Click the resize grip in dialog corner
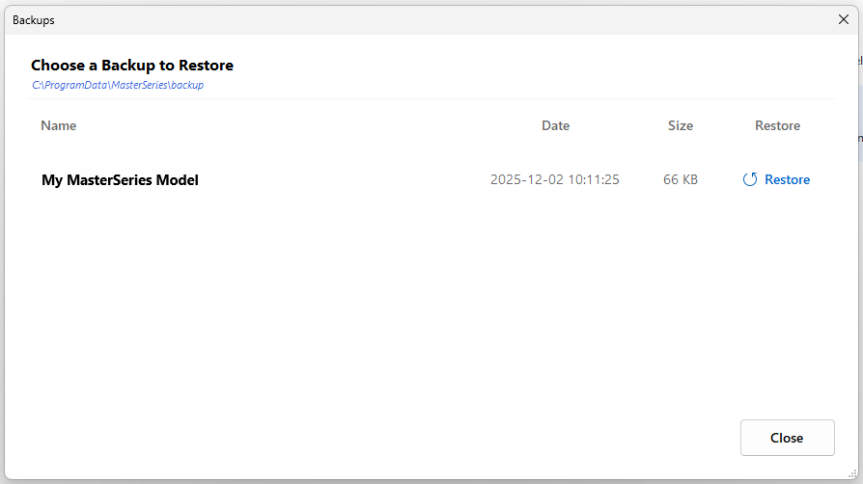Image resolution: width=863 pixels, height=484 pixels. [x=852, y=473]
